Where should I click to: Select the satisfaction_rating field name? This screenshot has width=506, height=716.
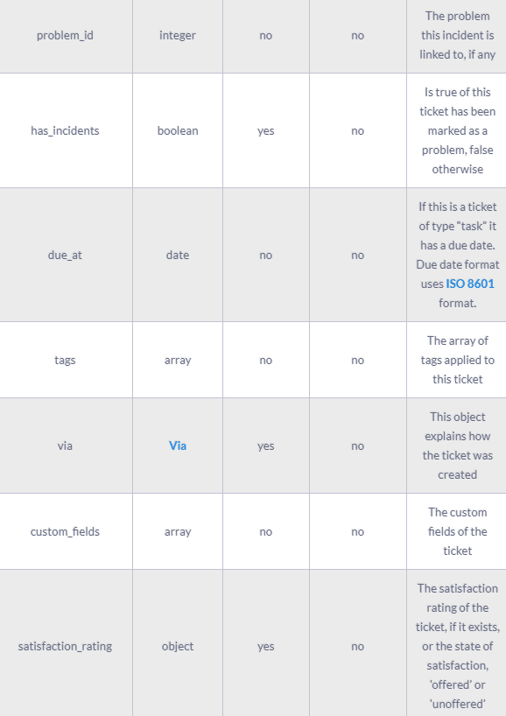click(x=65, y=646)
